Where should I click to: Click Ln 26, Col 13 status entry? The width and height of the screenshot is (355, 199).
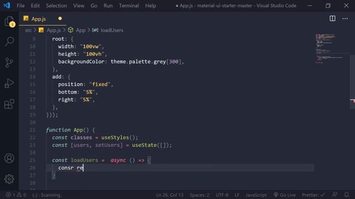point(170,195)
